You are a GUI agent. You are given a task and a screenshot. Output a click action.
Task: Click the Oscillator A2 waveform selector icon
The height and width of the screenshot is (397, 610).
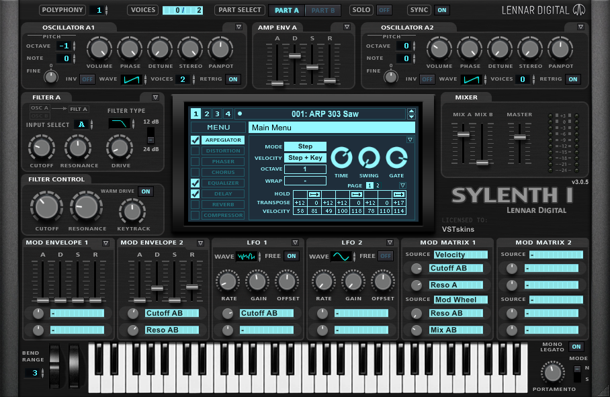pos(472,79)
